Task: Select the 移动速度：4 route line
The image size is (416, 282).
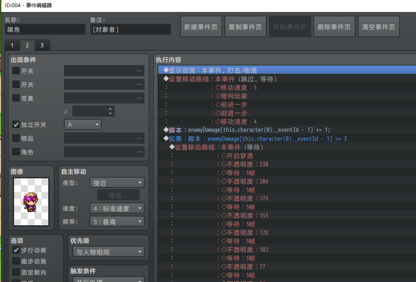Action: coord(287,122)
